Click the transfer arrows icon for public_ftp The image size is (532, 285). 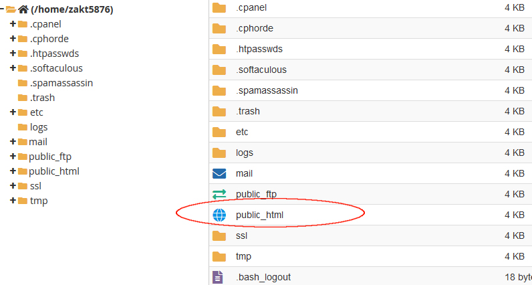219,194
